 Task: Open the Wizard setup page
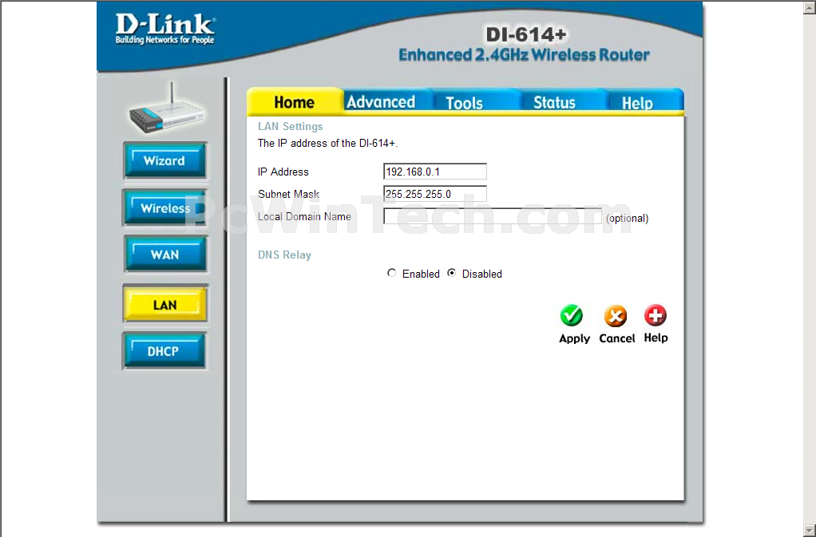(164, 160)
